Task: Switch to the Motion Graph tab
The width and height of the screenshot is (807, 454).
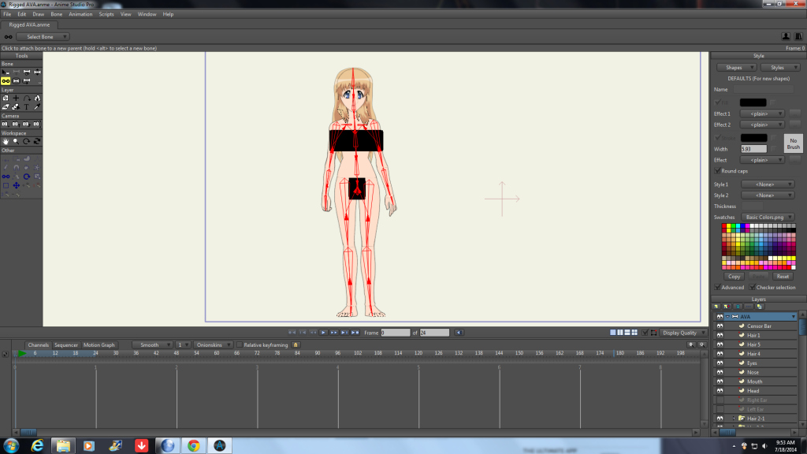Action: click(99, 345)
